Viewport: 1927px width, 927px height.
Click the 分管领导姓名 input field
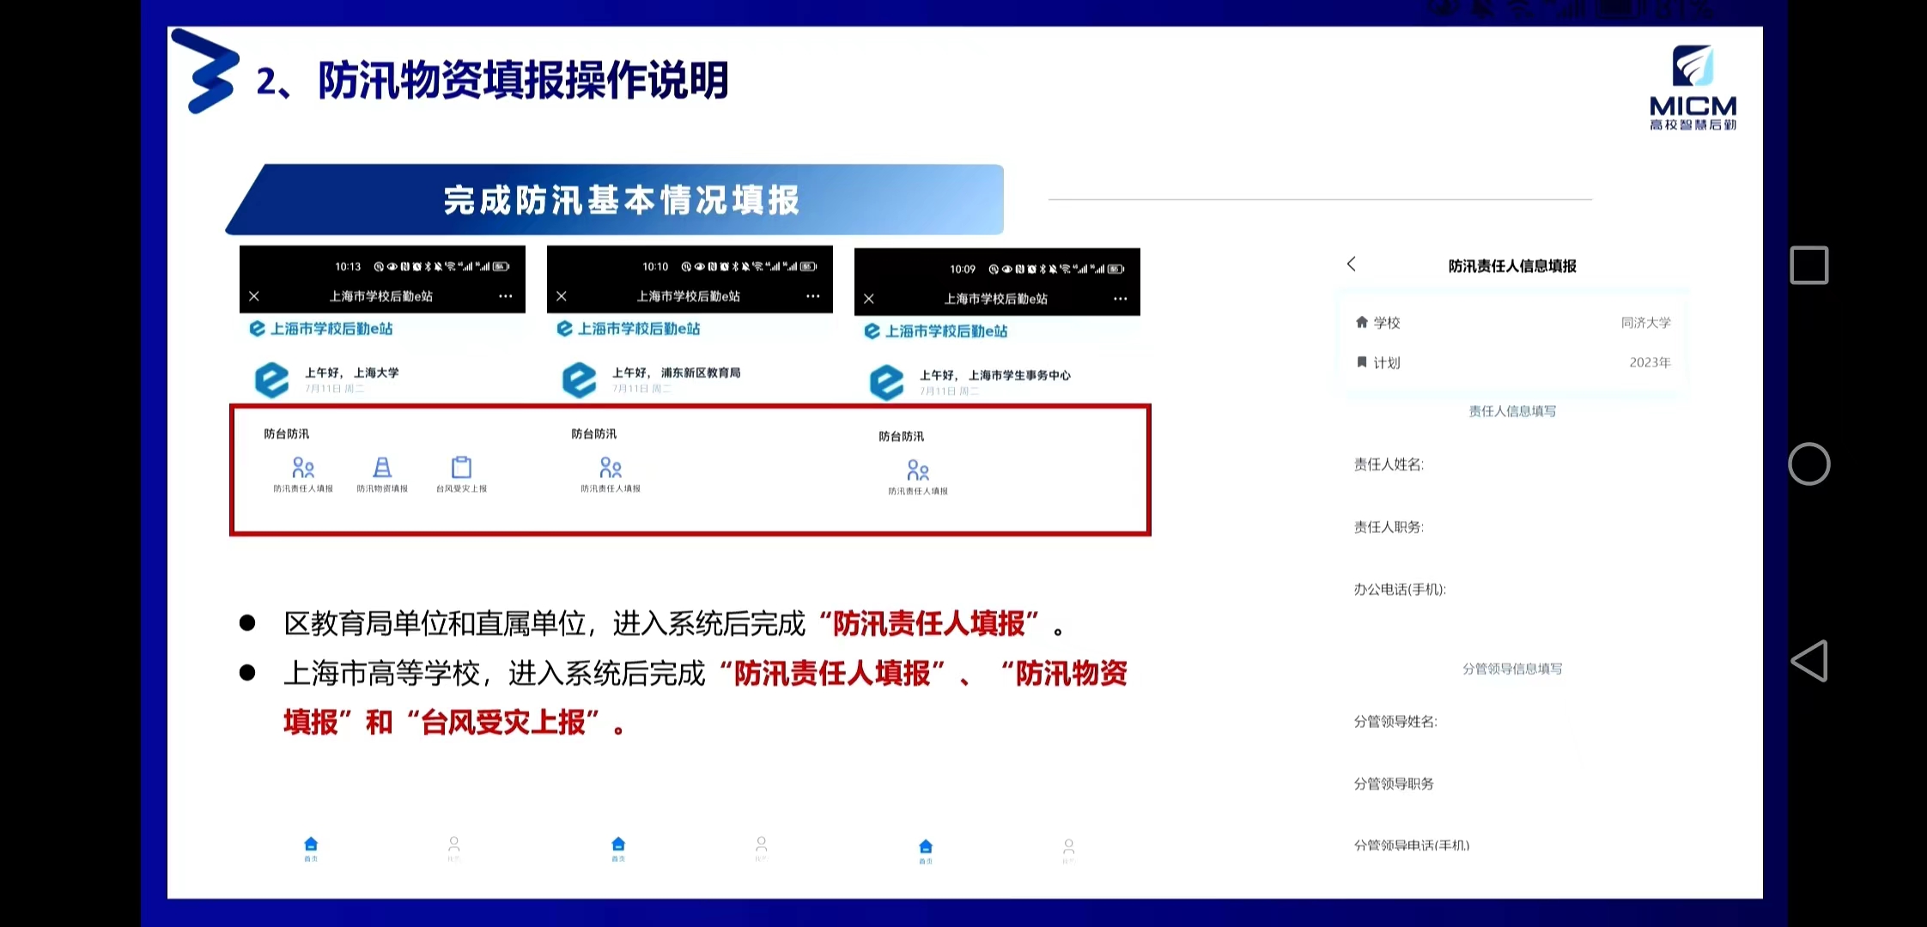(x=1554, y=722)
